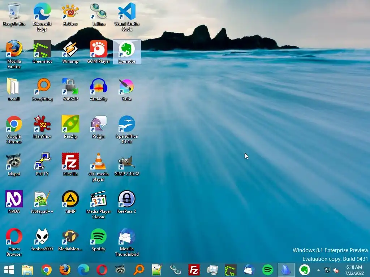
Task: Select the GOM Player desktop icon
Action: 99,52
